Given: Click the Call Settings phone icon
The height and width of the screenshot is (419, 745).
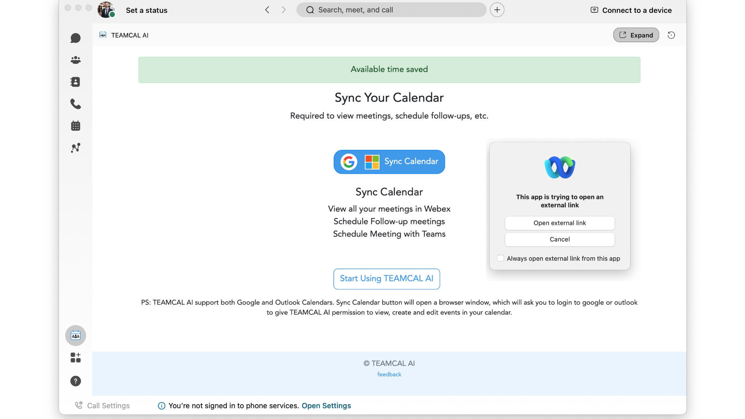Looking at the screenshot, I should point(79,405).
